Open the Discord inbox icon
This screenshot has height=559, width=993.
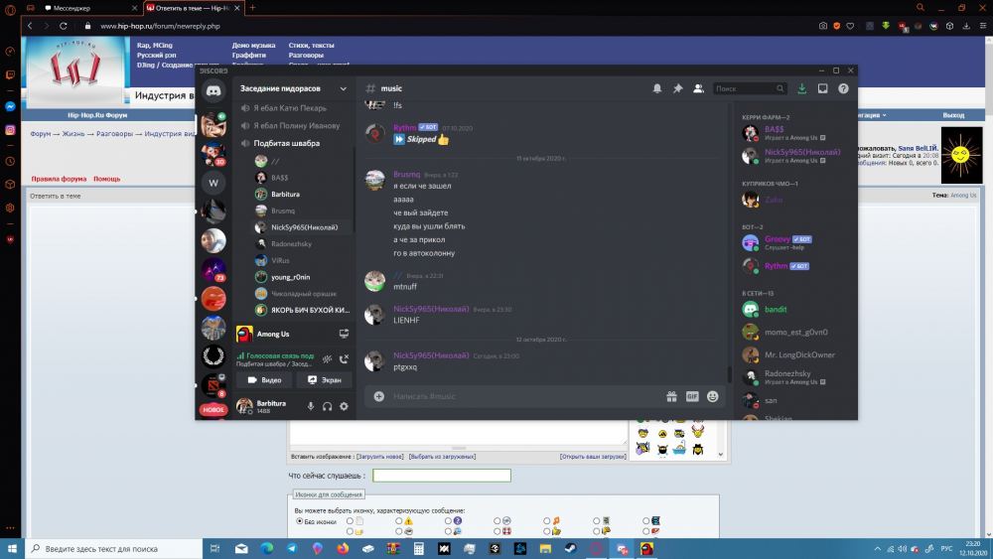pyautogui.click(x=822, y=88)
